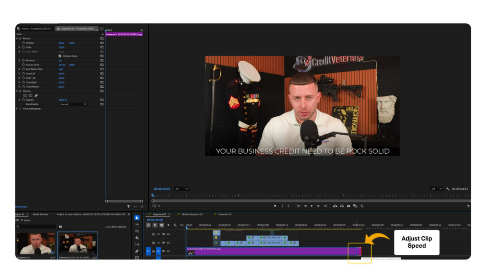Expand Time Remapping effect
Image resolution: width=486 pixels, height=279 pixels.
tap(17, 109)
